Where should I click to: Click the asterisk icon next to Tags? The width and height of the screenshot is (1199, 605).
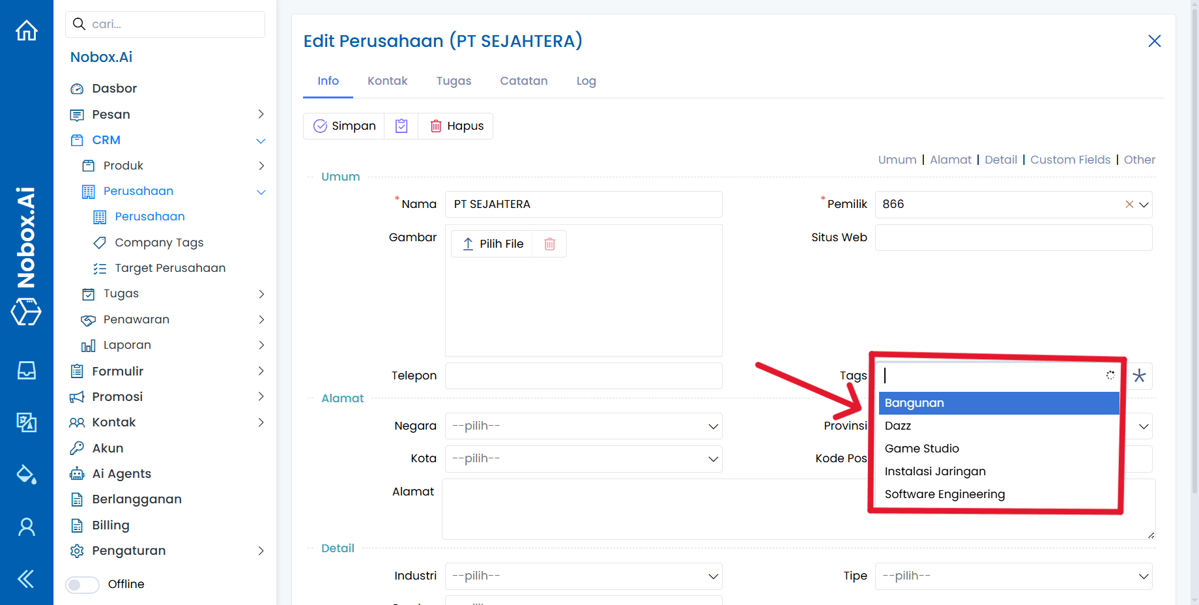click(x=1139, y=376)
